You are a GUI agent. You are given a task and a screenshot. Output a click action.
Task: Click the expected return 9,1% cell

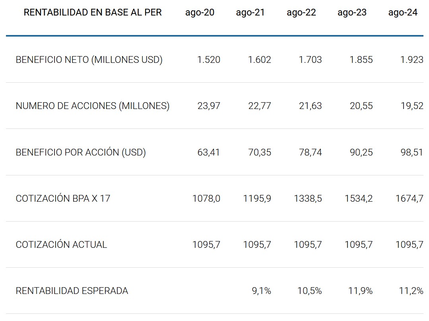pyautogui.click(x=262, y=291)
